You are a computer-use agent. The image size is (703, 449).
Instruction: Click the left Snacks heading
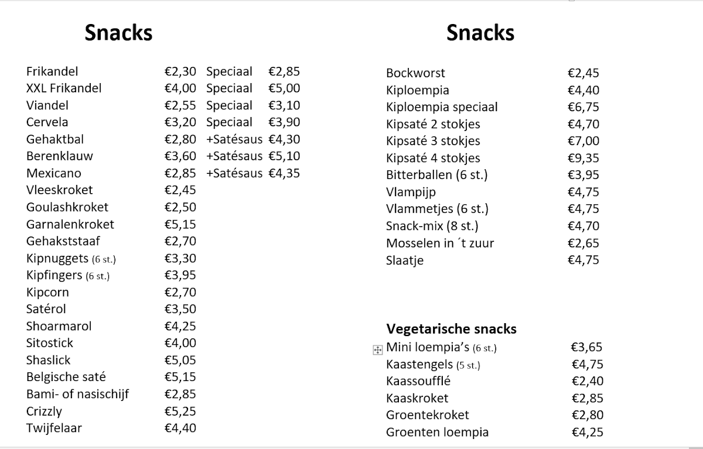pyautogui.click(x=118, y=33)
